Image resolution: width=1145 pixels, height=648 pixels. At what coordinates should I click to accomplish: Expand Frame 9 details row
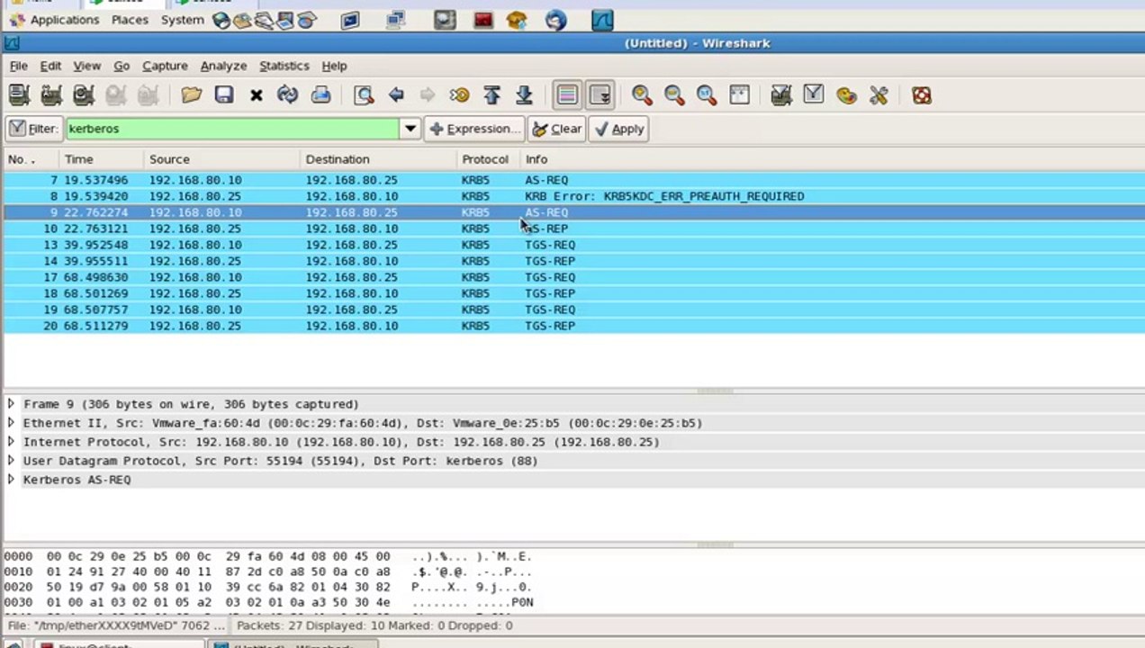click(11, 404)
